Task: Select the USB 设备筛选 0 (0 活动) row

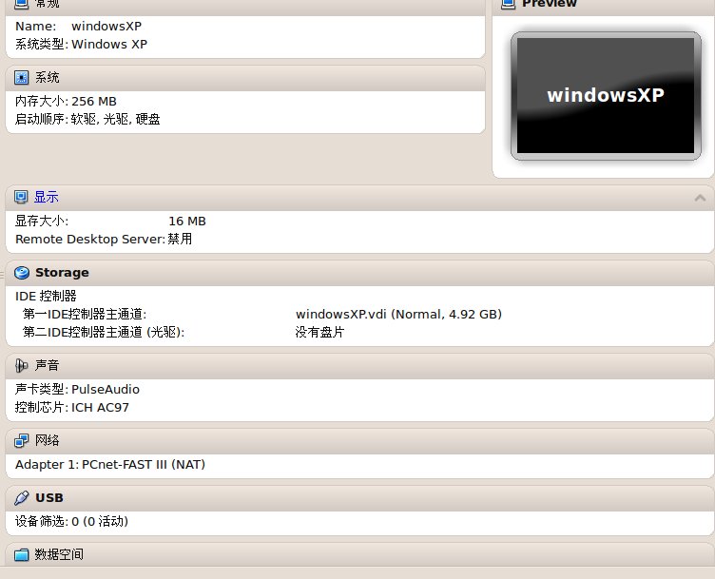Action: [71, 522]
